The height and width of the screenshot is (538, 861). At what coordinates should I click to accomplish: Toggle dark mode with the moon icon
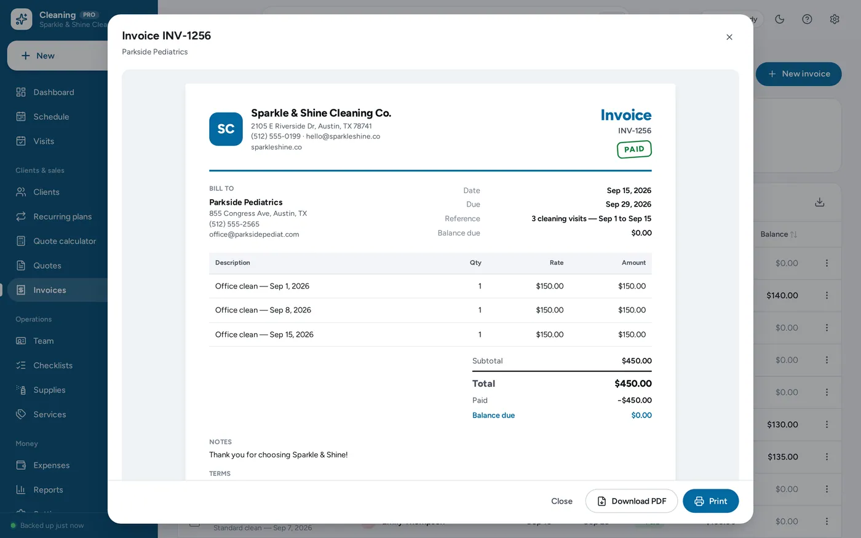coord(780,19)
